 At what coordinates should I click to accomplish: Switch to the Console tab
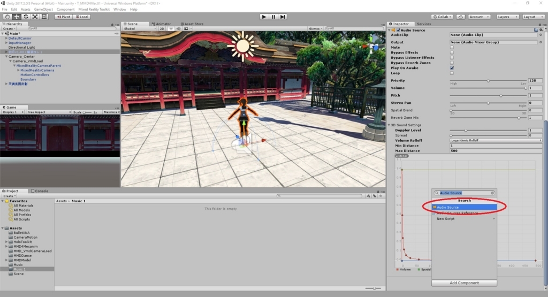coord(40,191)
